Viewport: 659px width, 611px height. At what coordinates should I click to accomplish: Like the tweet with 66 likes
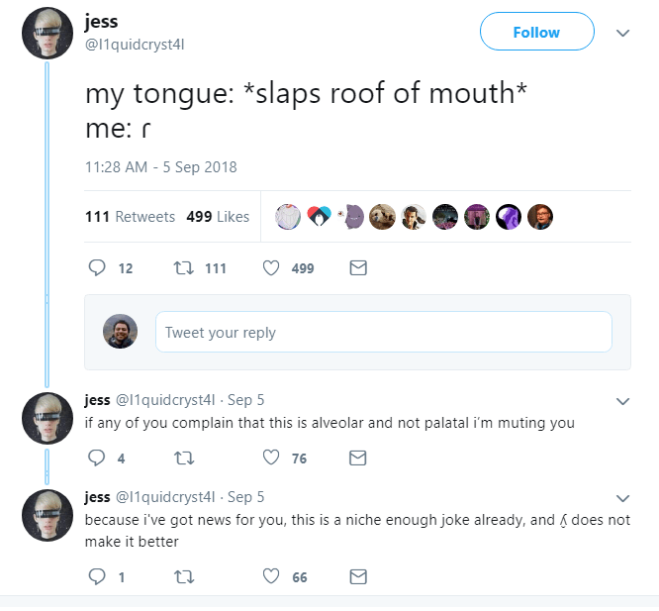tap(272, 577)
